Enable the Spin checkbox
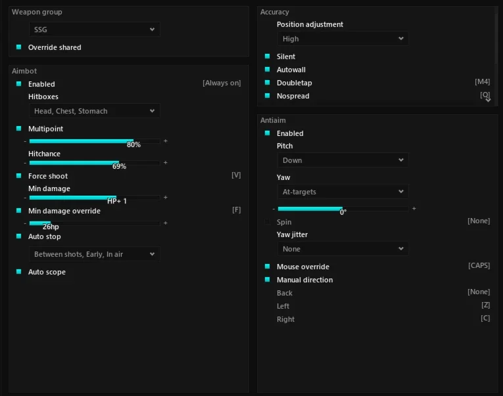This screenshot has width=503, height=396. coord(267,222)
